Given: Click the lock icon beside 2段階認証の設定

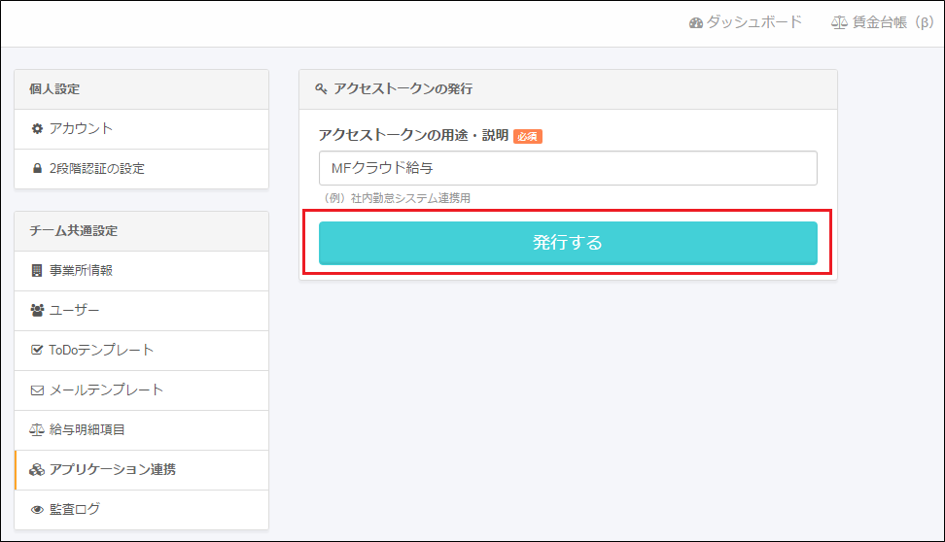Looking at the screenshot, I should [x=37, y=169].
